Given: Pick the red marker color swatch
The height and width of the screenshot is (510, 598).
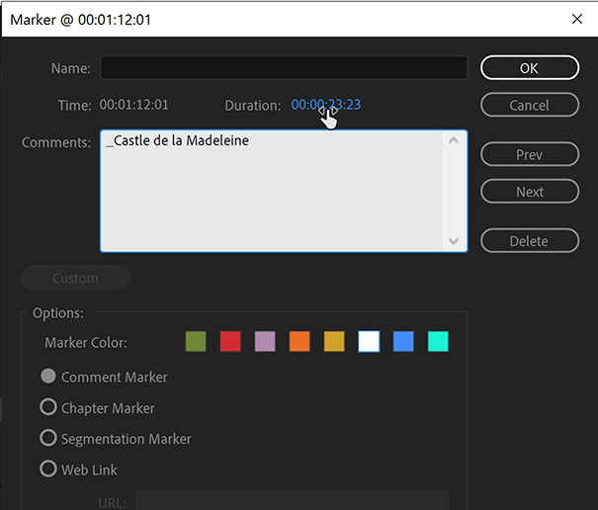Looking at the screenshot, I should click(230, 342).
